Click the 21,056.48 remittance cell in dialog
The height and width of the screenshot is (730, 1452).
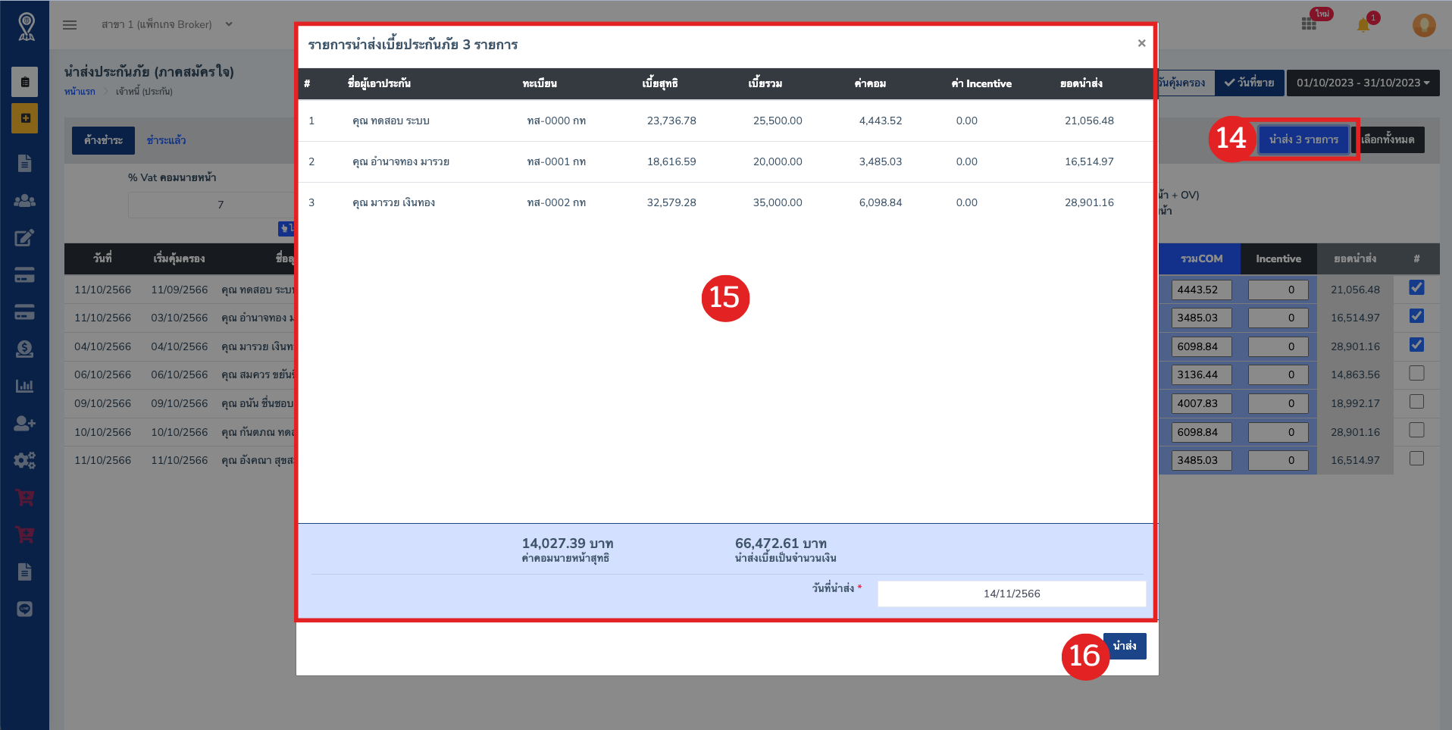coord(1089,121)
